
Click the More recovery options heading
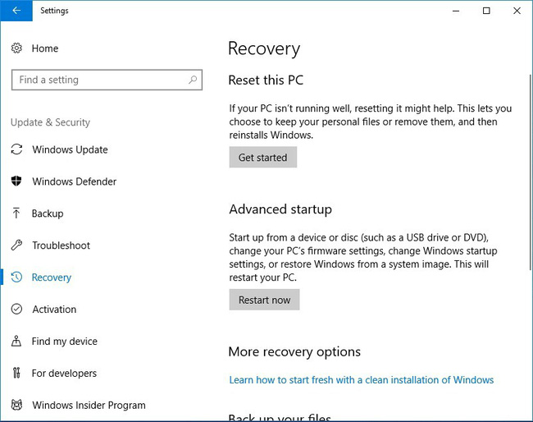click(294, 351)
